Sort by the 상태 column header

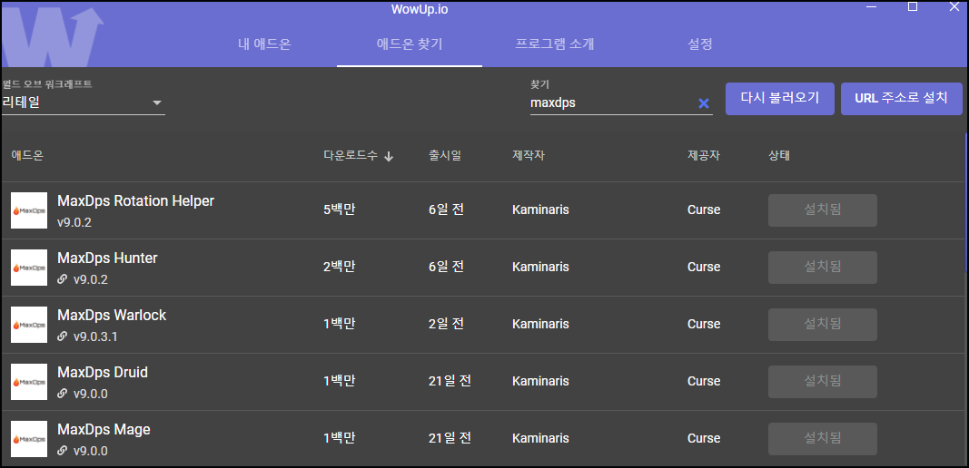778,156
